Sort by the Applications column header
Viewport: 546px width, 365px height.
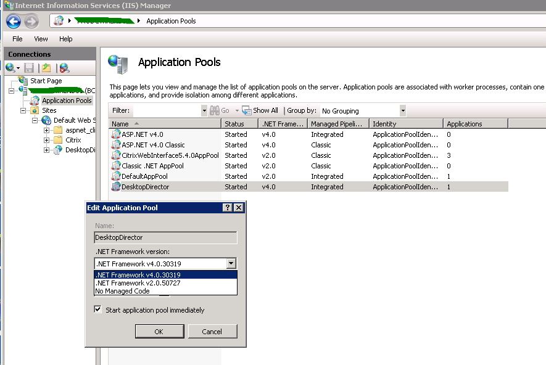(x=476, y=124)
